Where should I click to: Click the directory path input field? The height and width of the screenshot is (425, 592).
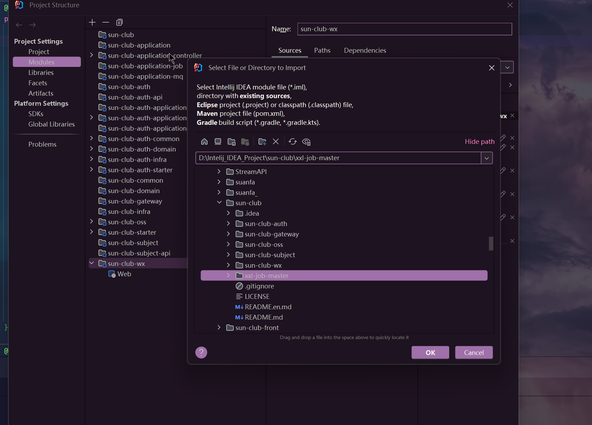[x=338, y=158]
